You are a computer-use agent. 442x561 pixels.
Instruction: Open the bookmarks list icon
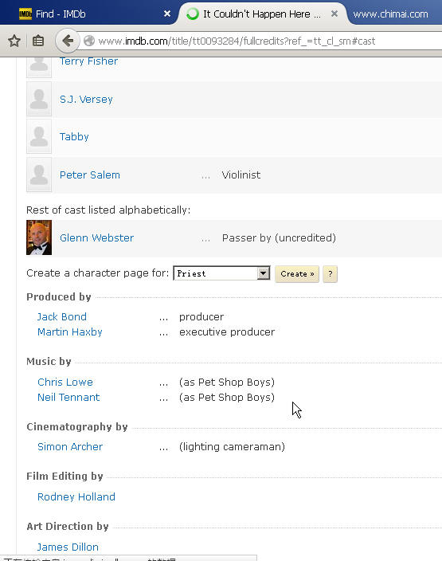pyautogui.click(x=38, y=41)
